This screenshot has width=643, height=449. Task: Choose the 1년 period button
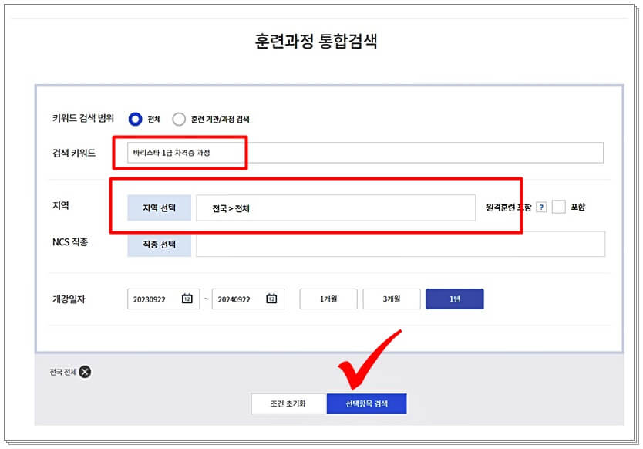point(455,299)
